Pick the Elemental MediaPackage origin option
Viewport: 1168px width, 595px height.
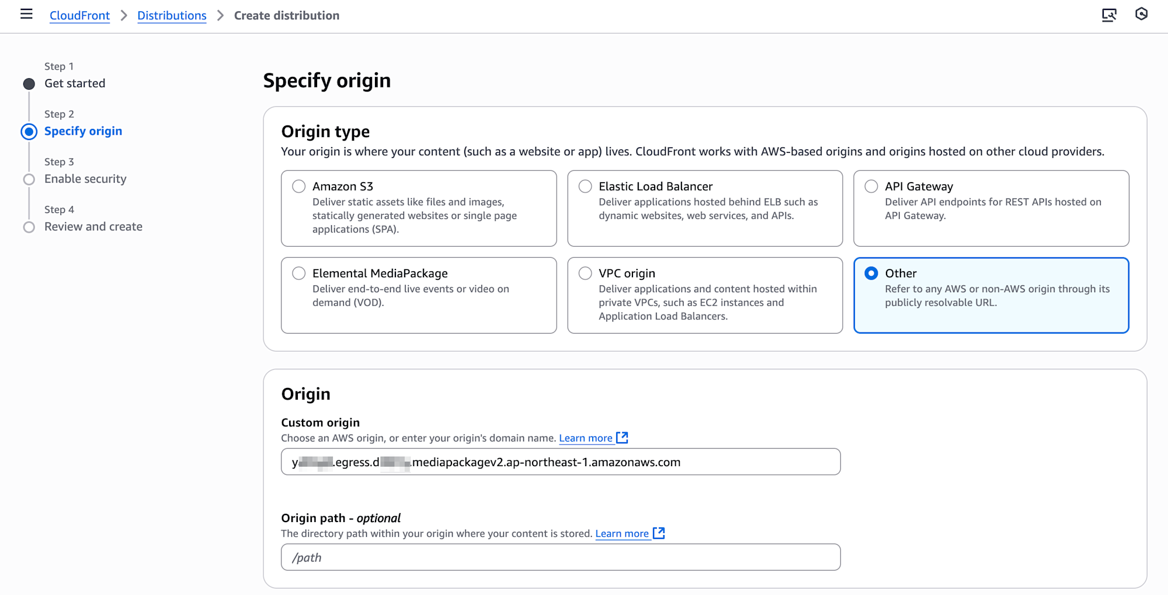coord(299,274)
